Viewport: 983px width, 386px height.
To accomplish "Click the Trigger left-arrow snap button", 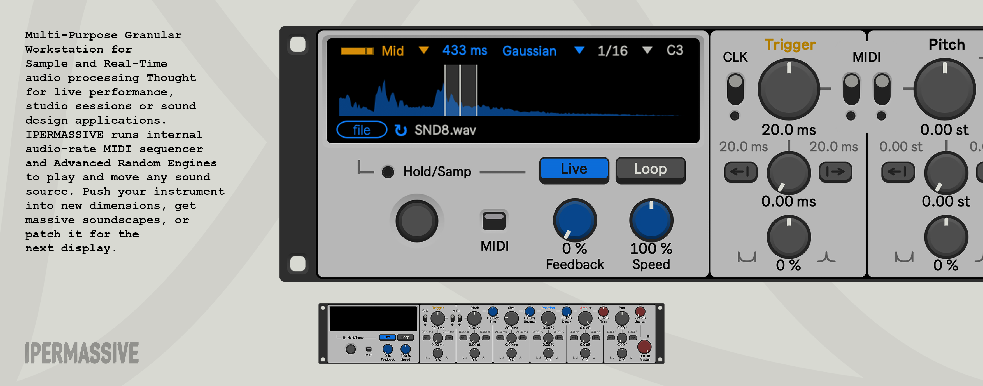I will coord(740,172).
